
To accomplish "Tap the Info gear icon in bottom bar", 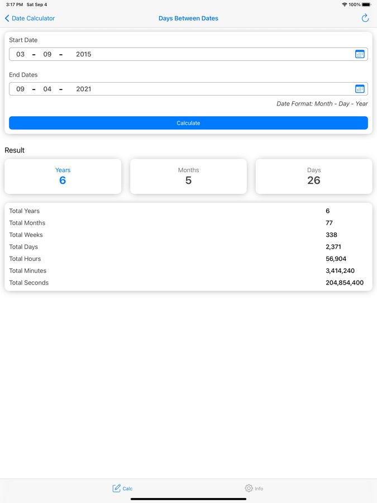I will click(x=249, y=488).
